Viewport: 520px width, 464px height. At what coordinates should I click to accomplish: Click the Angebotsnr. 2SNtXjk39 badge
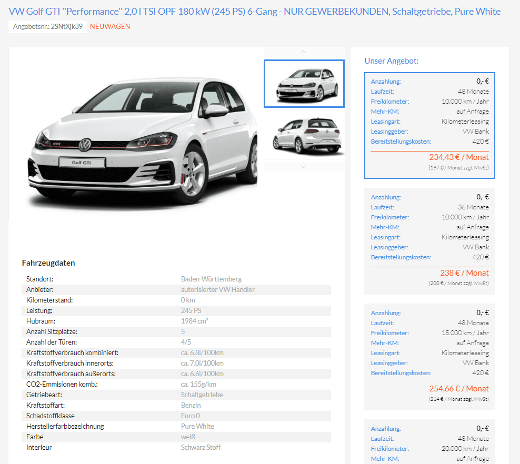click(48, 26)
